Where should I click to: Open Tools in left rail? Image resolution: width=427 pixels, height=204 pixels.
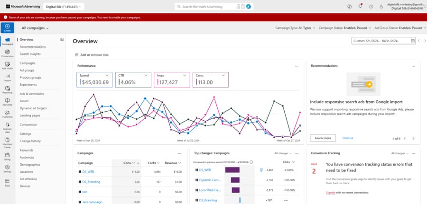tap(7, 183)
